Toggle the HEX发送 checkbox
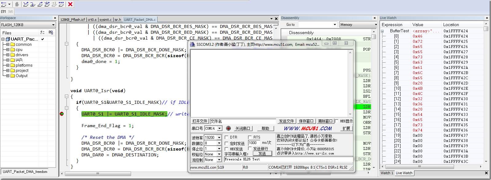This screenshot has height=180, width=491. click(227, 149)
